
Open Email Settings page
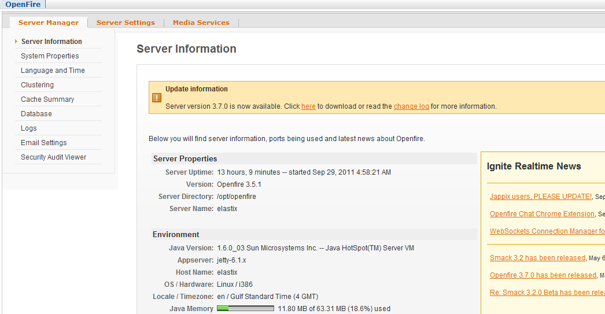(44, 143)
